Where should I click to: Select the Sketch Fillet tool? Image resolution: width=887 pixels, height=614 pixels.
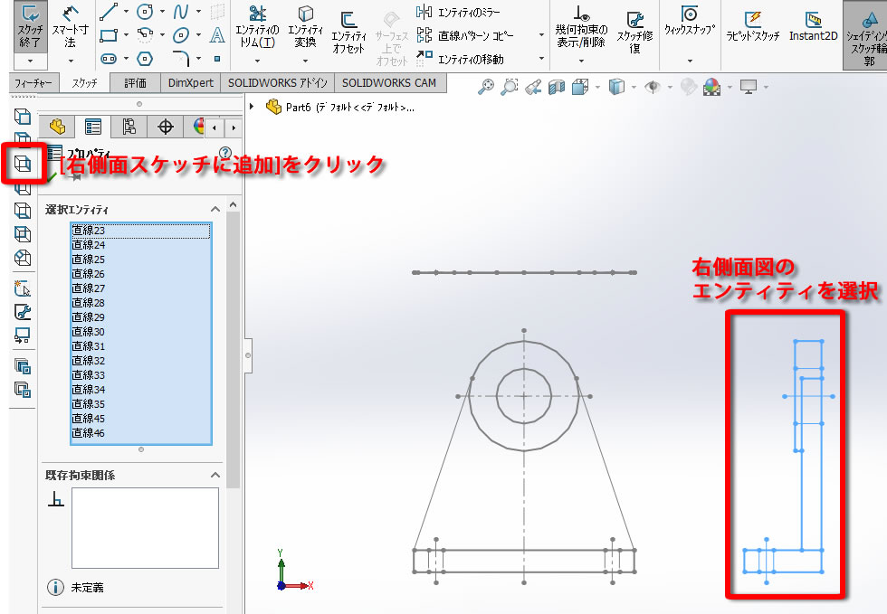click(181, 58)
